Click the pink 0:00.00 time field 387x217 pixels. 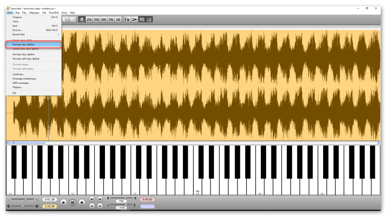tap(148, 199)
